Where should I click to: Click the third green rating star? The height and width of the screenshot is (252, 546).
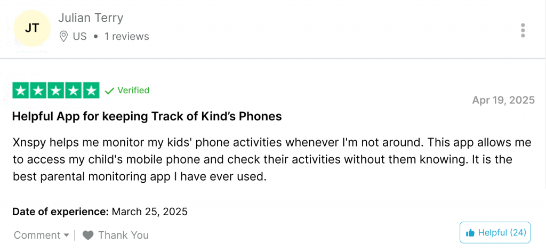pos(55,91)
